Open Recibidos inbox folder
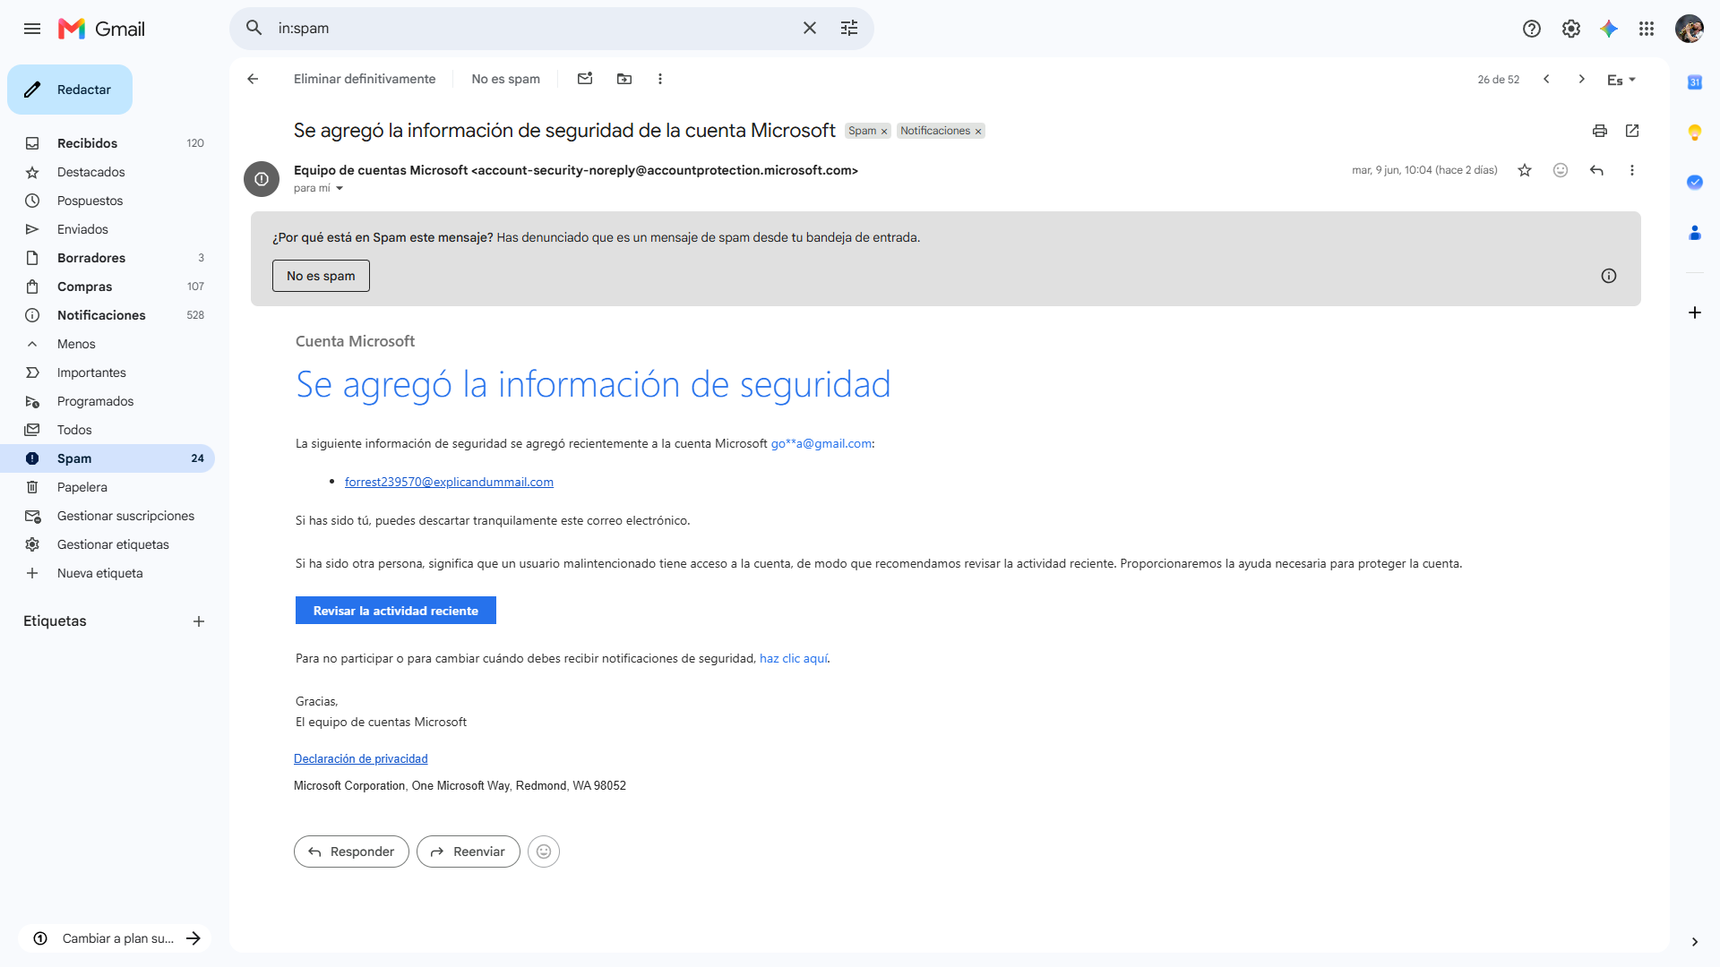This screenshot has width=1720, height=967. click(x=107, y=143)
